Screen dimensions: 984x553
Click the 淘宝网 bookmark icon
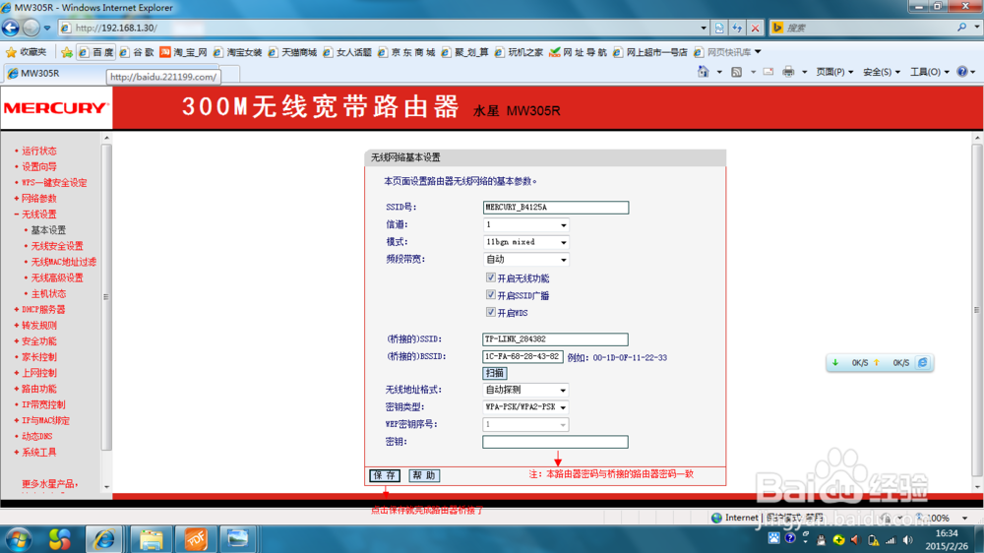pos(165,52)
